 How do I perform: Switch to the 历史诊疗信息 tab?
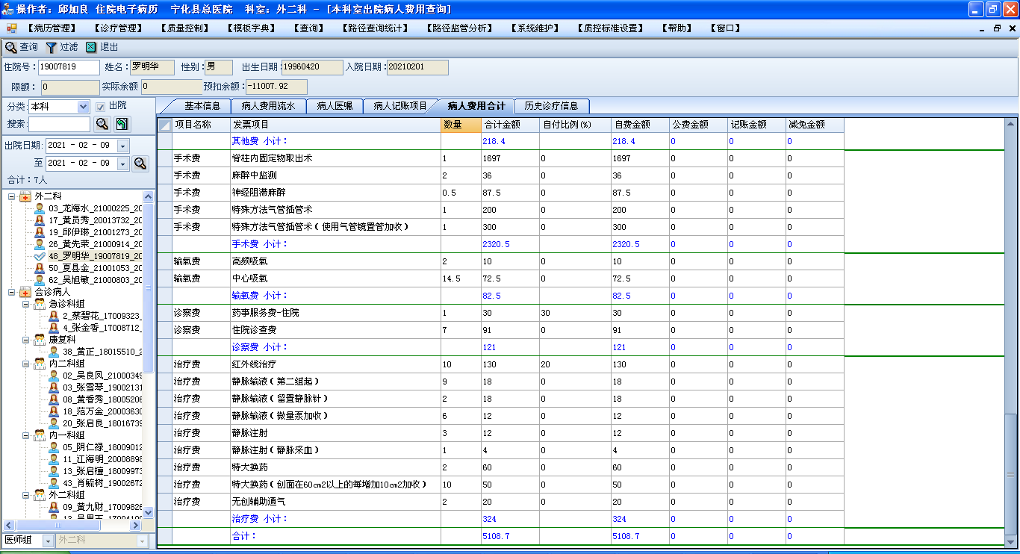(x=551, y=106)
